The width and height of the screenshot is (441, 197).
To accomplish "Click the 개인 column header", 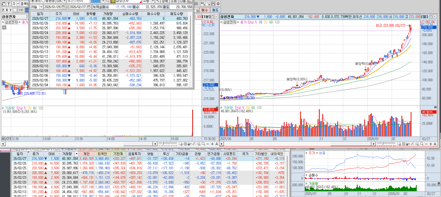I will [87, 154].
